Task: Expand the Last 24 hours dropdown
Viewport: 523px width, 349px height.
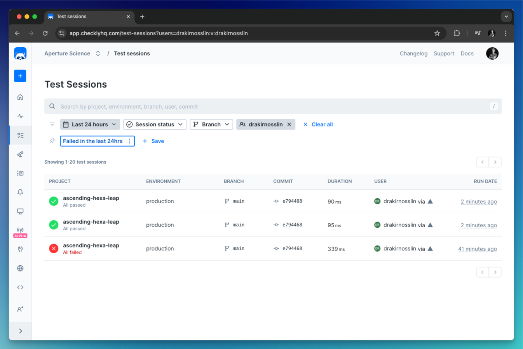Action: (90, 124)
